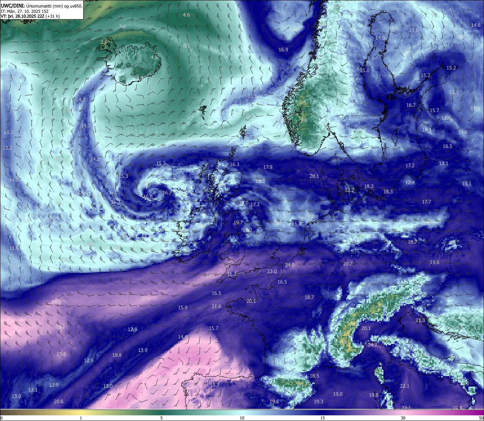
Task: Click the 23.0 value over southeast England
Action: tap(272, 271)
